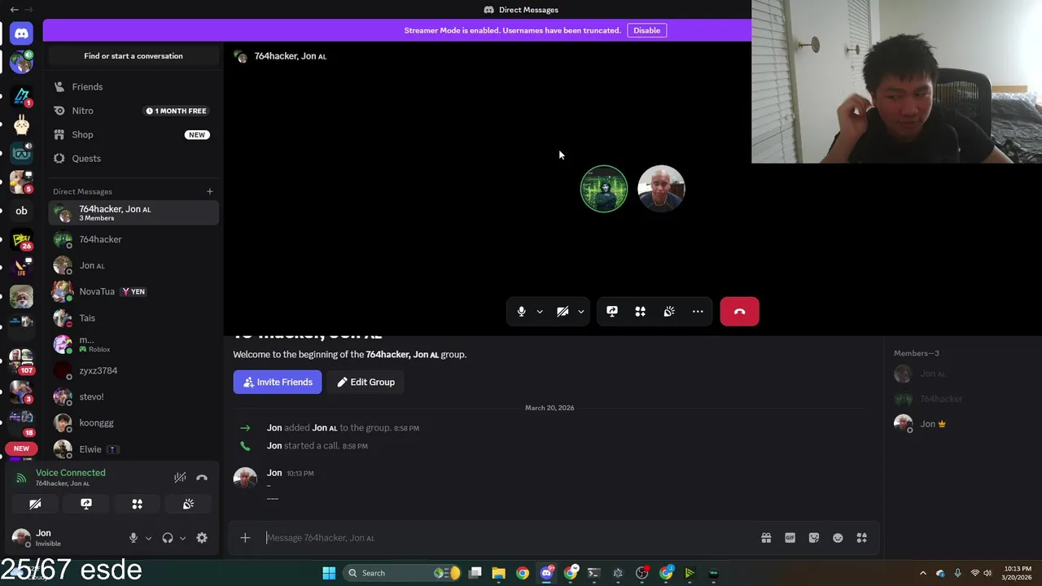
Task: Create a new DM with plus icon
Action: (x=209, y=191)
